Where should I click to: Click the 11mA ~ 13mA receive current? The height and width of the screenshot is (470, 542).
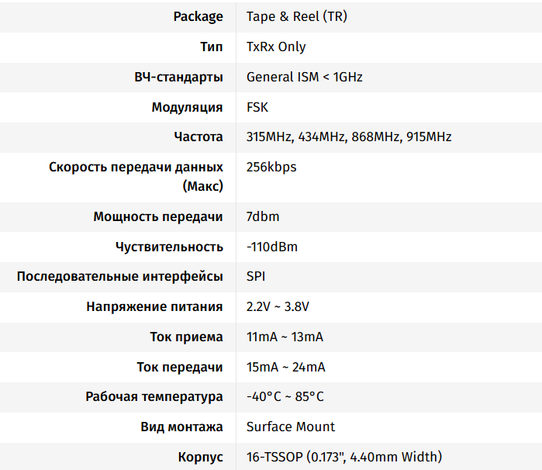click(x=285, y=337)
